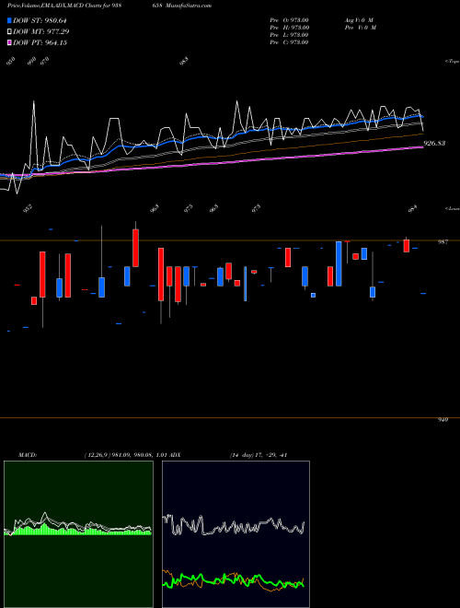Click the MACD (12,26,9) values text
This screenshot has width=460, height=608.
point(129,455)
